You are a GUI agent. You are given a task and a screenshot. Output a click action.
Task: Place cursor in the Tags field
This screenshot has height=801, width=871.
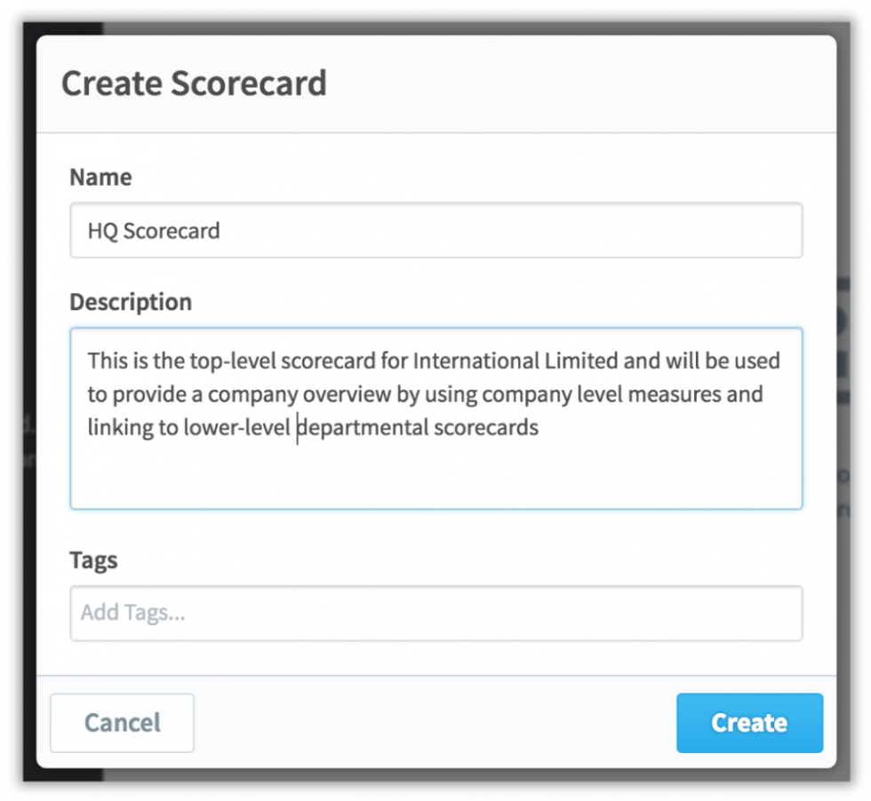tap(435, 612)
